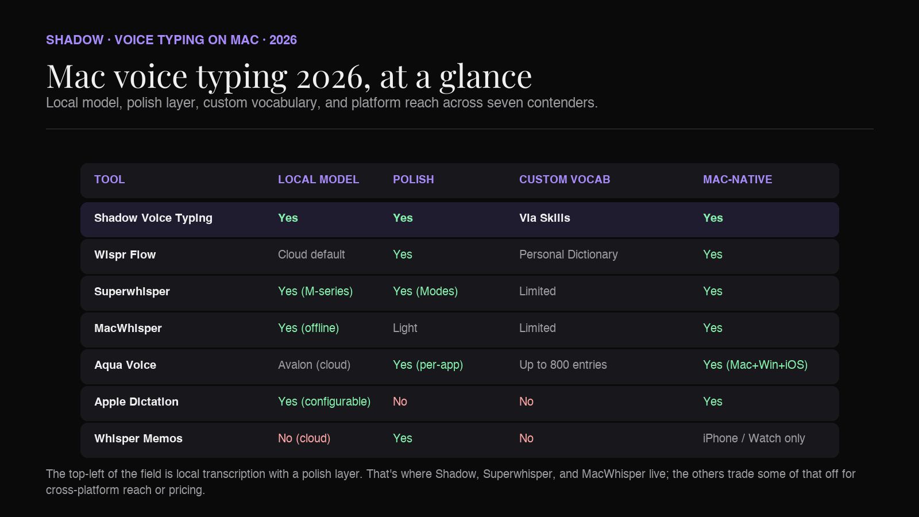Click Whisper Memos' Custom Vocab 'No'

click(x=526, y=439)
